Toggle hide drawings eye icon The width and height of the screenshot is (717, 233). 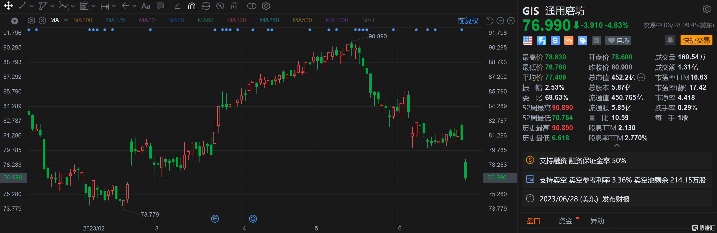220,6
